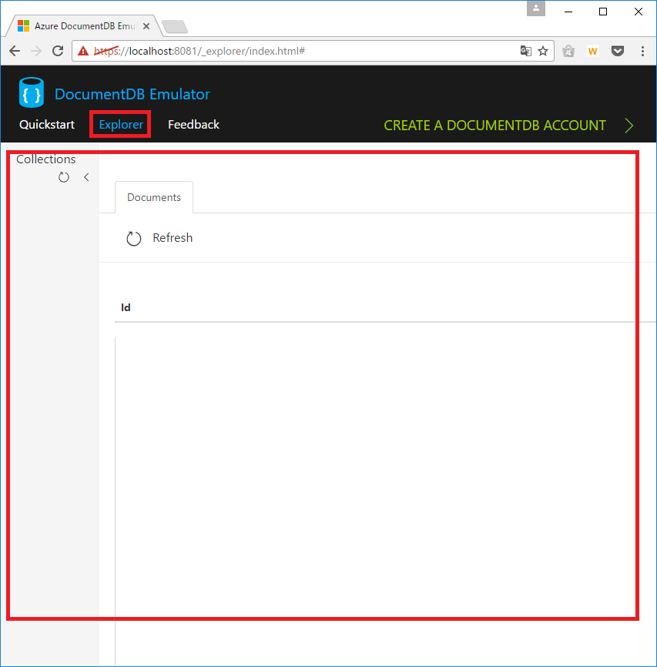Click the certificate warning triangle icon
The width and height of the screenshot is (657, 667).
point(83,51)
